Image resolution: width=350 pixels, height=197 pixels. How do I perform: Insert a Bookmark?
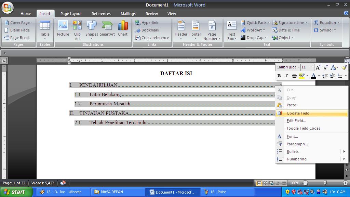(147, 30)
